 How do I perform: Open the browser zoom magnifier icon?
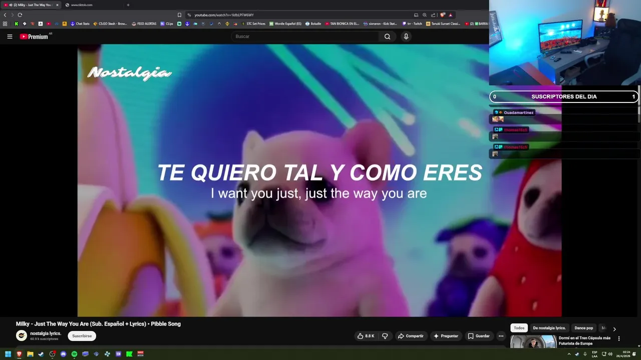(425, 15)
